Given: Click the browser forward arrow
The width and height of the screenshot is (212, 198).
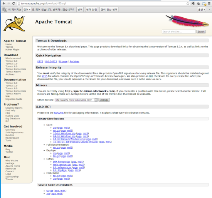Looking at the screenshot, I should 9,3.
